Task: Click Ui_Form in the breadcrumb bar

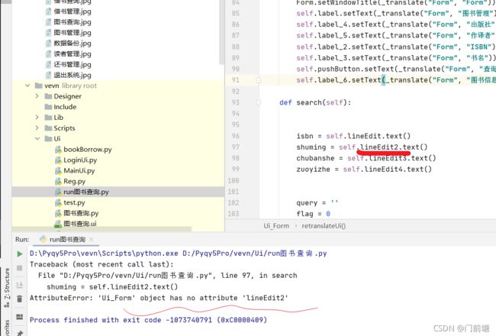Action: [x=276, y=226]
